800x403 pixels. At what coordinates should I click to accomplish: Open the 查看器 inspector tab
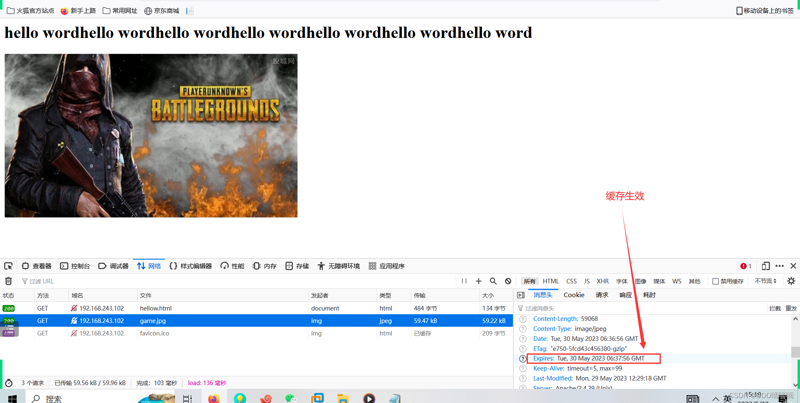pyautogui.click(x=37, y=266)
